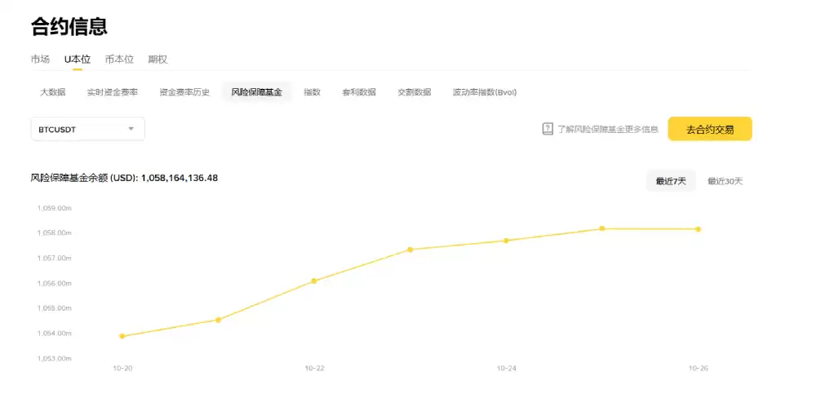
Task: Select the 风险保障基金 sub-tab
Action: pyautogui.click(x=256, y=92)
